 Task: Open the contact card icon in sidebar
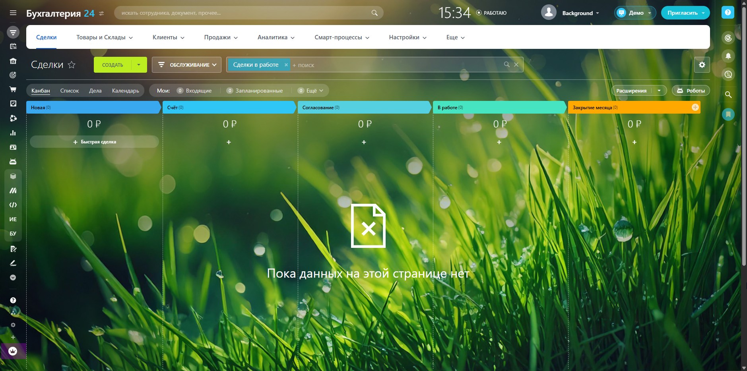pos(13,147)
